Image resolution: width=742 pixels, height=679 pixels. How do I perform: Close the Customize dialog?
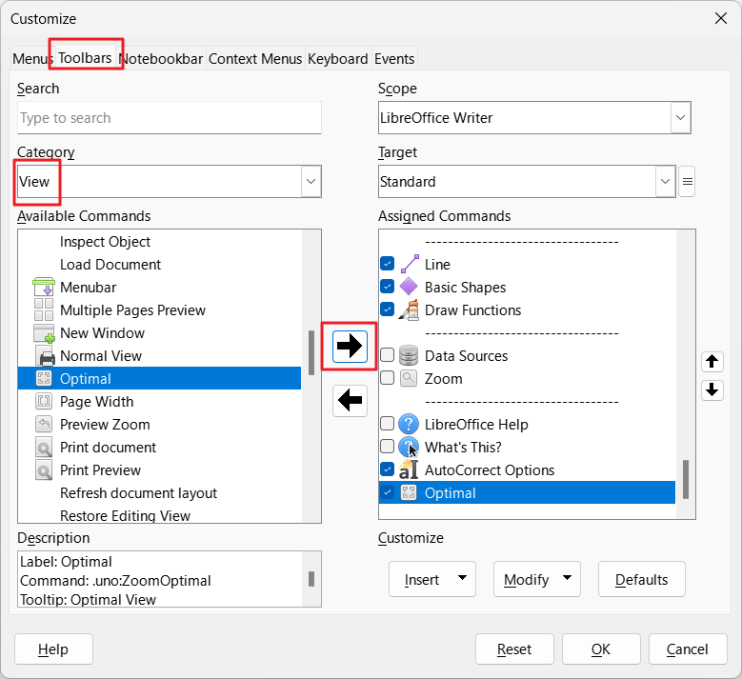(x=721, y=18)
